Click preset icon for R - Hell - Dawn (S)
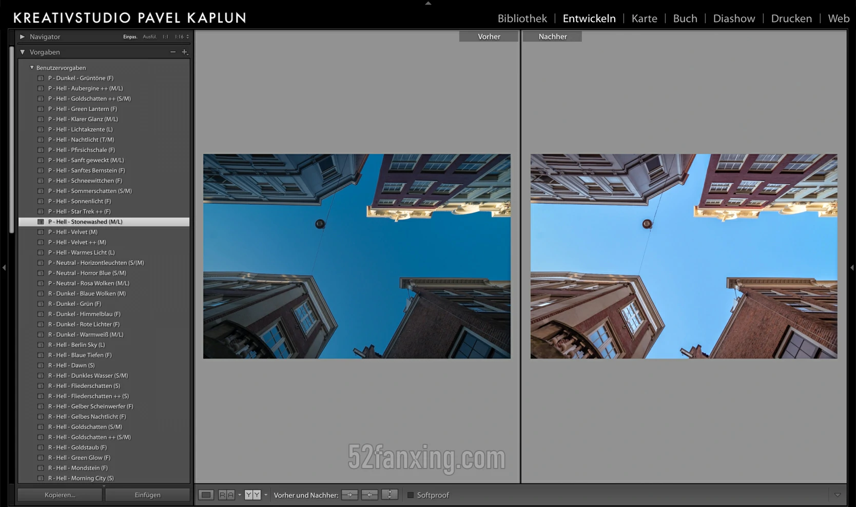The width and height of the screenshot is (856, 507). [41, 365]
